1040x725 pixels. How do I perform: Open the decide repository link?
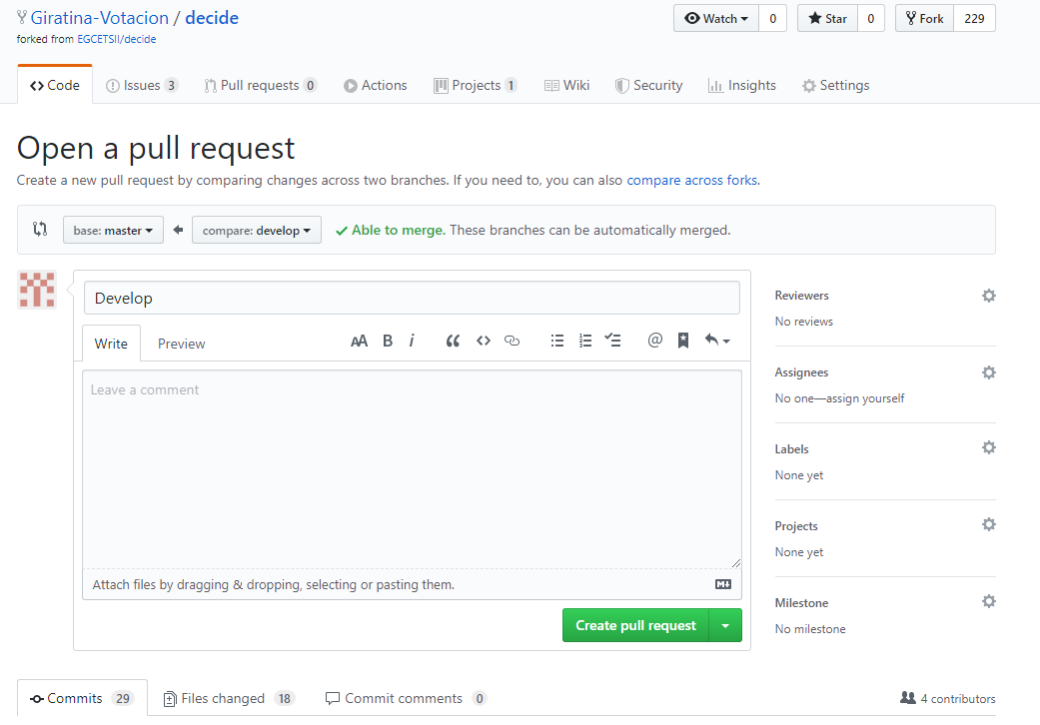[x=212, y=18]
